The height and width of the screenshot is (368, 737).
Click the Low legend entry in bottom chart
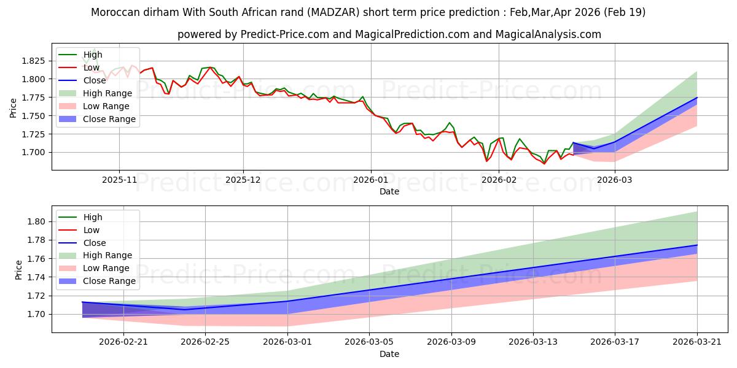pos(79,230)
